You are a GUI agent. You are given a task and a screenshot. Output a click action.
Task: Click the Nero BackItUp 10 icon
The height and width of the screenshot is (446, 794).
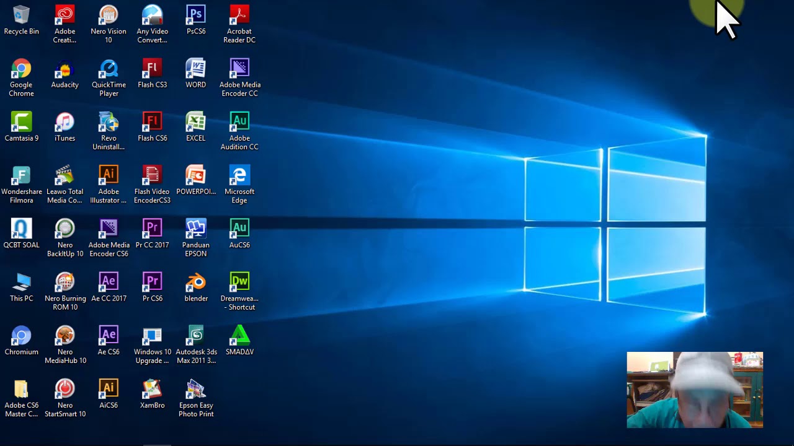[x=65, y=228]
